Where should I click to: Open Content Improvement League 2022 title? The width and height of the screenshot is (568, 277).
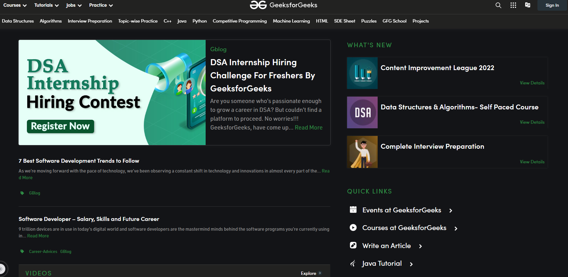[437, 68]
